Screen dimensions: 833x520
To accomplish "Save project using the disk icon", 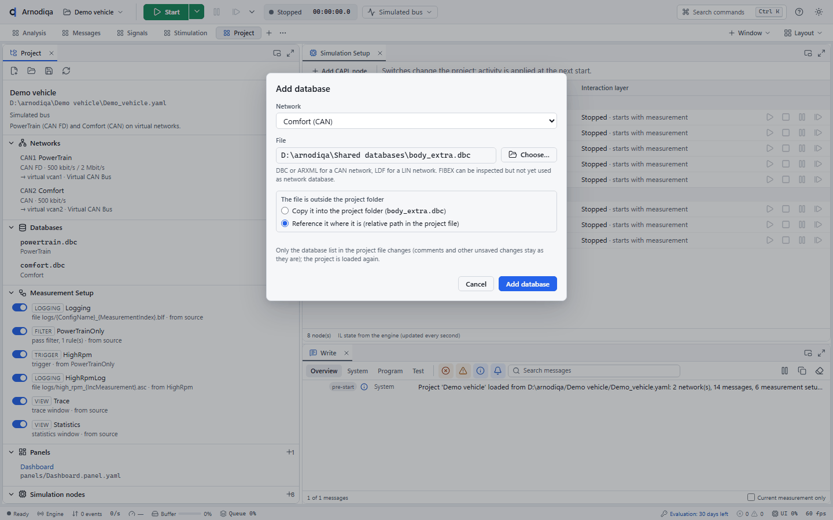I will 49,71.
